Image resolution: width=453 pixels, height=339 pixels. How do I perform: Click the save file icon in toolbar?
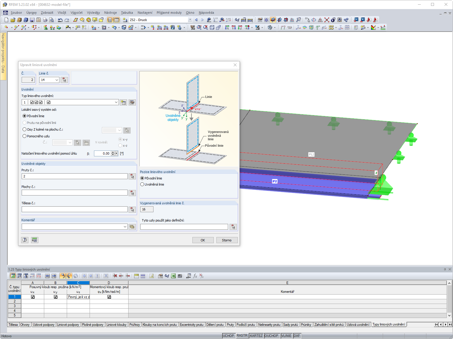pyautogui.click(x=32, y=20)
